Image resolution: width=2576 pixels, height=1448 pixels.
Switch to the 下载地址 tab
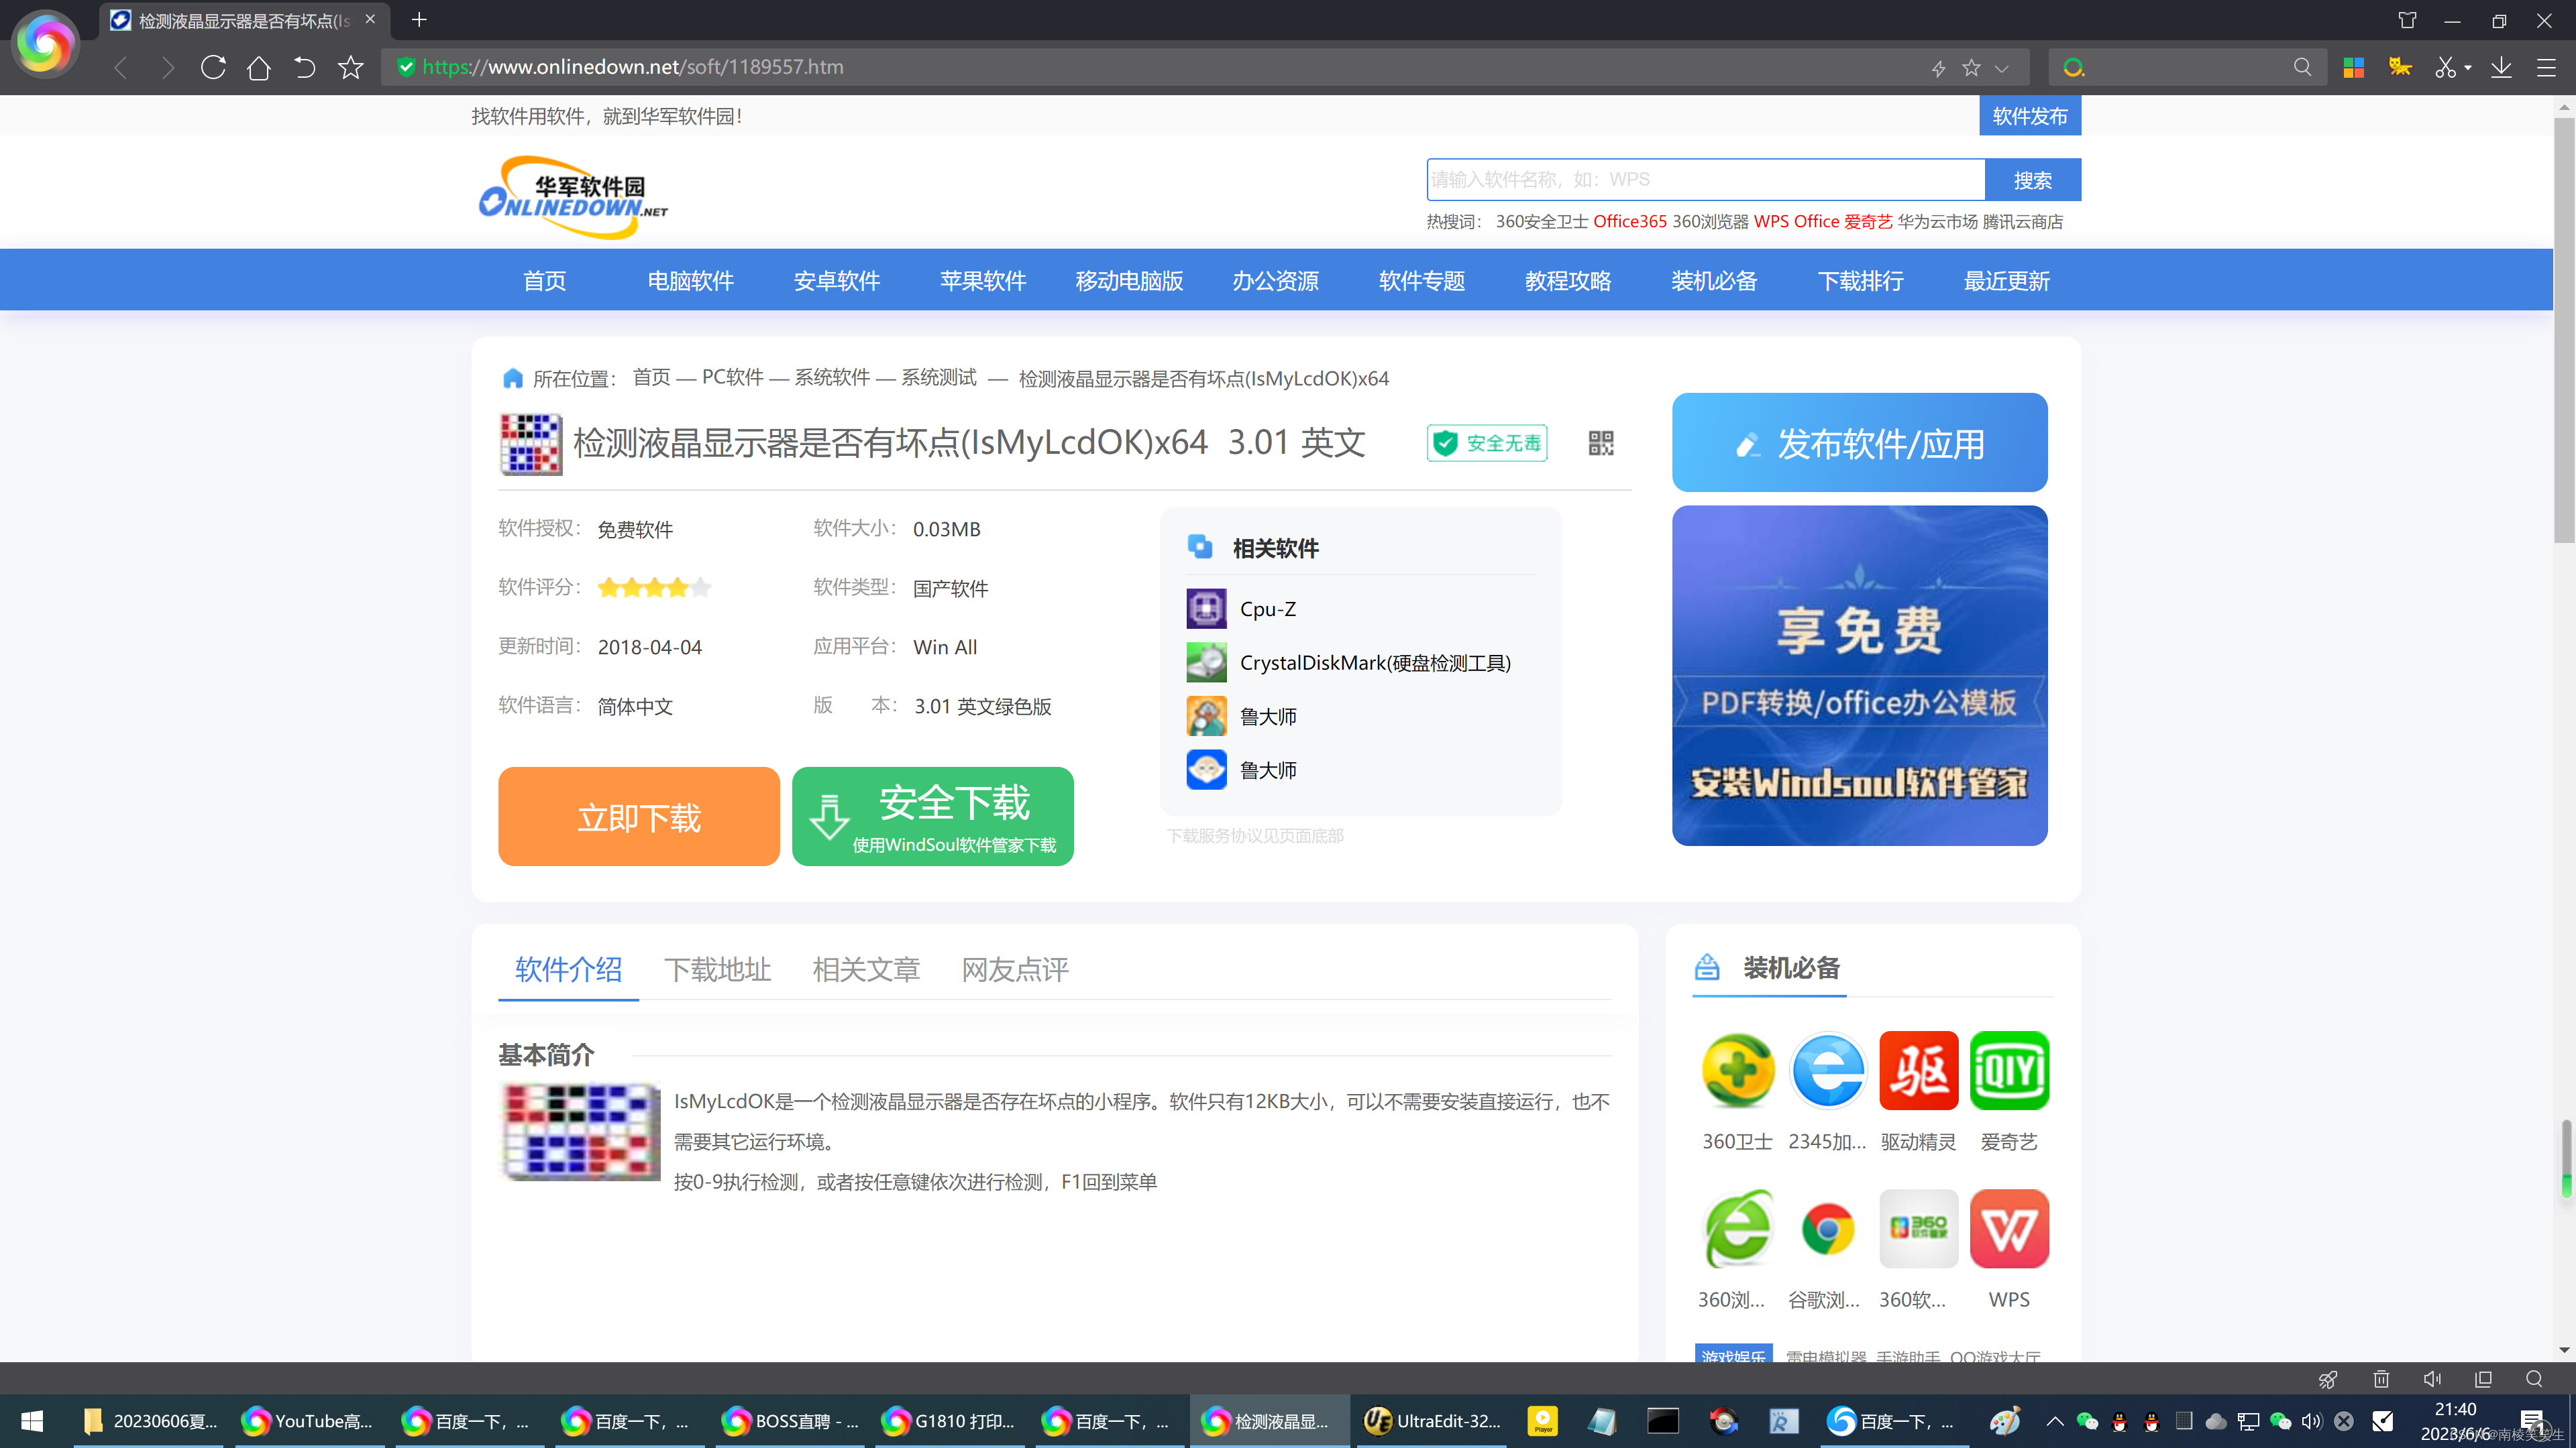click(717, 969)
